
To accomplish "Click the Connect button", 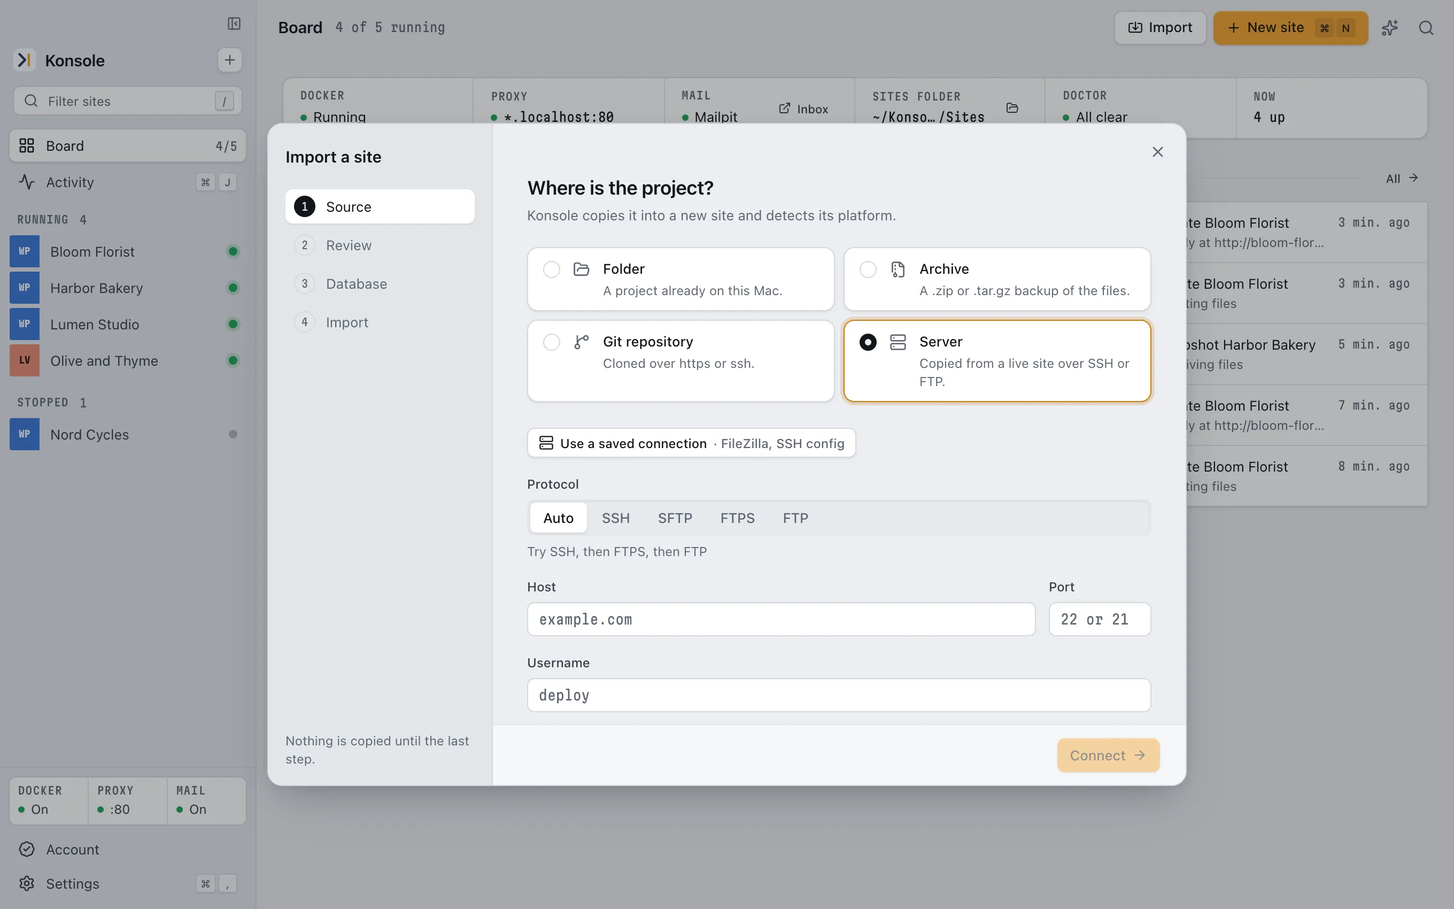I will coord(1108,755).
